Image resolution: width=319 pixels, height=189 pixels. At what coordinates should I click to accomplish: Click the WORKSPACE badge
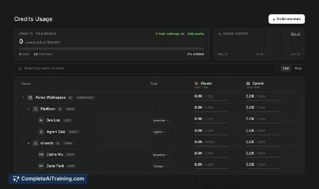[85, 97]
